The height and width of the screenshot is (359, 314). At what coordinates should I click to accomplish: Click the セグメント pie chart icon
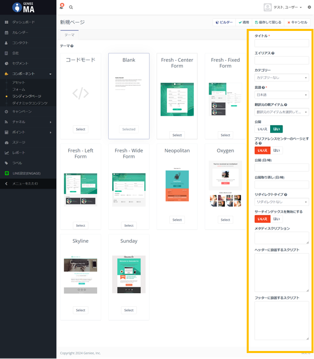coord(6,63)
